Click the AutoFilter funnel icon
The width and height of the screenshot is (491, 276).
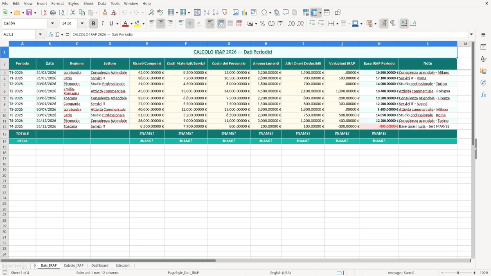pyautogui.click(x=225, y=13)
